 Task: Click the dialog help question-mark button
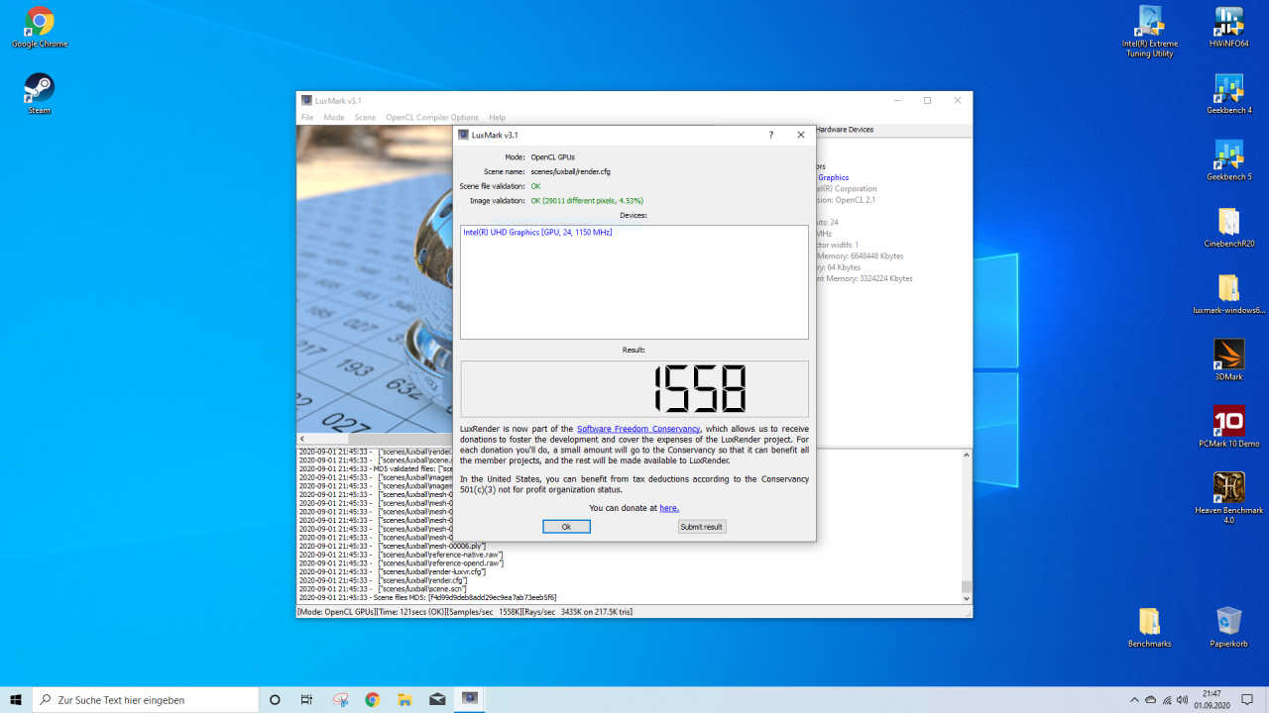click(x=771, y=135)
